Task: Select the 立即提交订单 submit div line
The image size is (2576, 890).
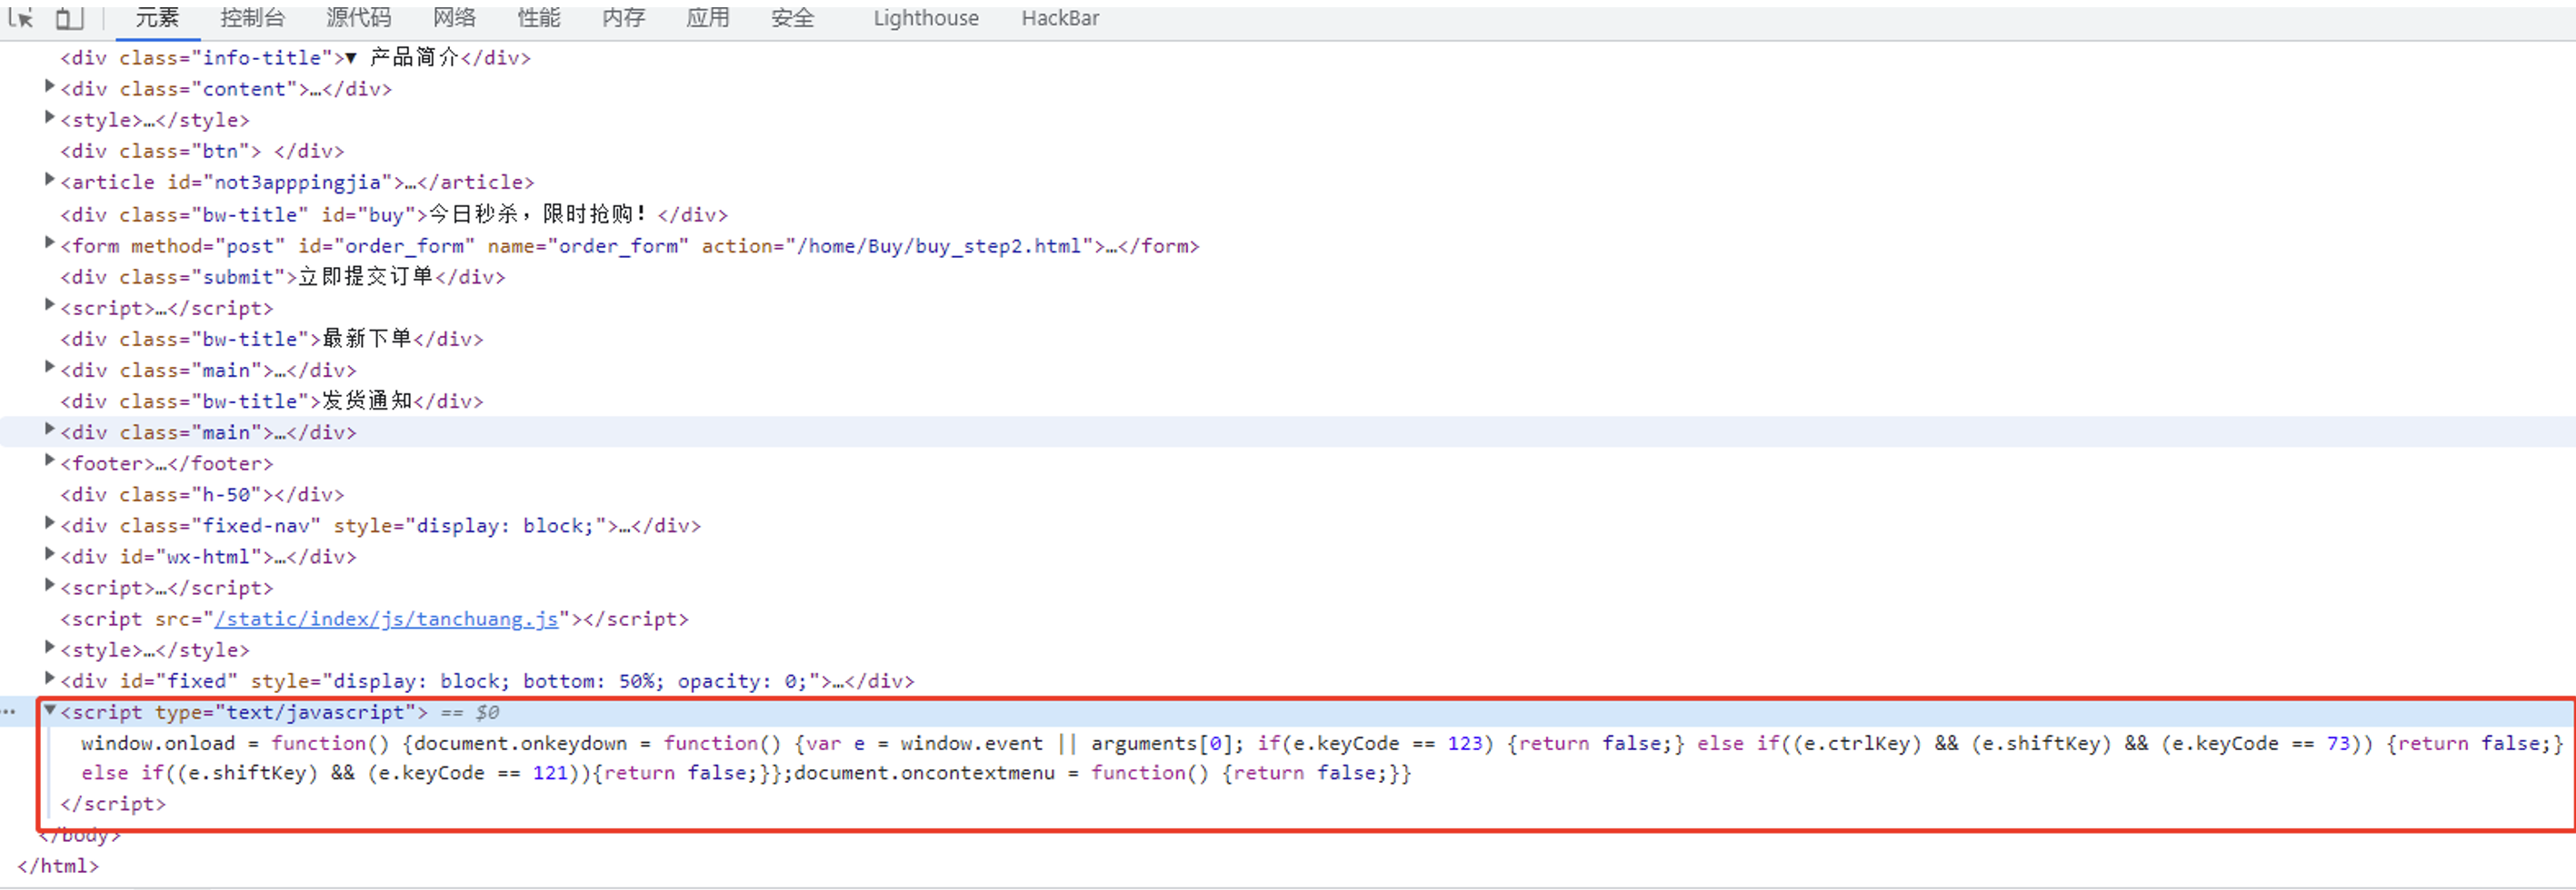Action: [x=282, y=277]
